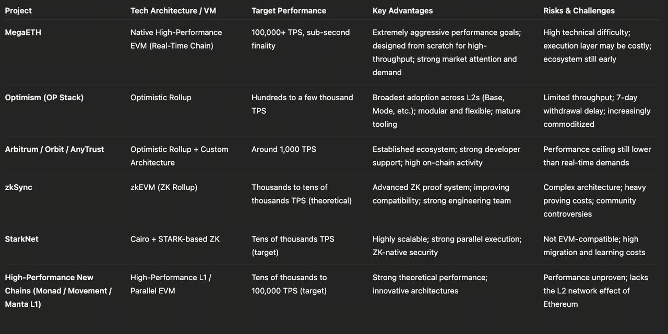Select the "Target Performance" column header
The image size is (668, 334).
[289, 10]
